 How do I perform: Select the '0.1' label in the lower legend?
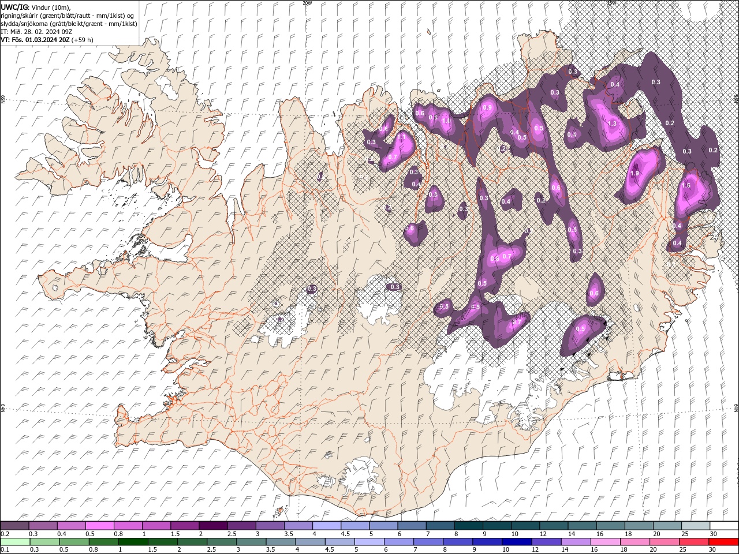[x=5, y=550]
